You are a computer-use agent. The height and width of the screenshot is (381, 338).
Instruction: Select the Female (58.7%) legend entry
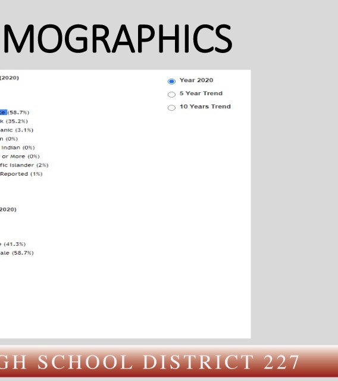tap(17, 252)
